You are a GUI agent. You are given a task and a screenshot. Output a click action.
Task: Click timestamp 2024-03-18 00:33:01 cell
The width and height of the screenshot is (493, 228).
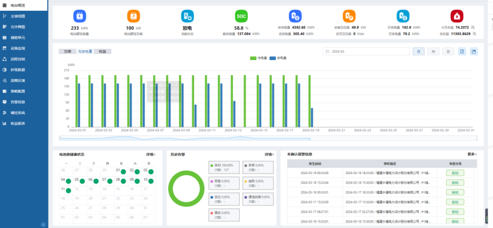click(x=315, y=193)
